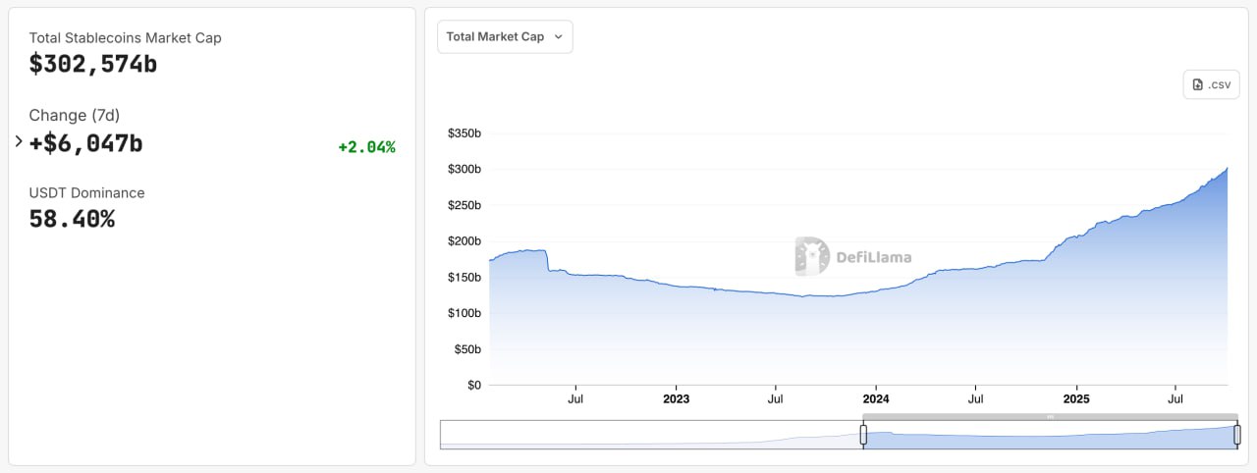Click the 2025 label on the time axis
Image resolution: width=1257 pixels, height=473 pixels.
click(1076, 399)
